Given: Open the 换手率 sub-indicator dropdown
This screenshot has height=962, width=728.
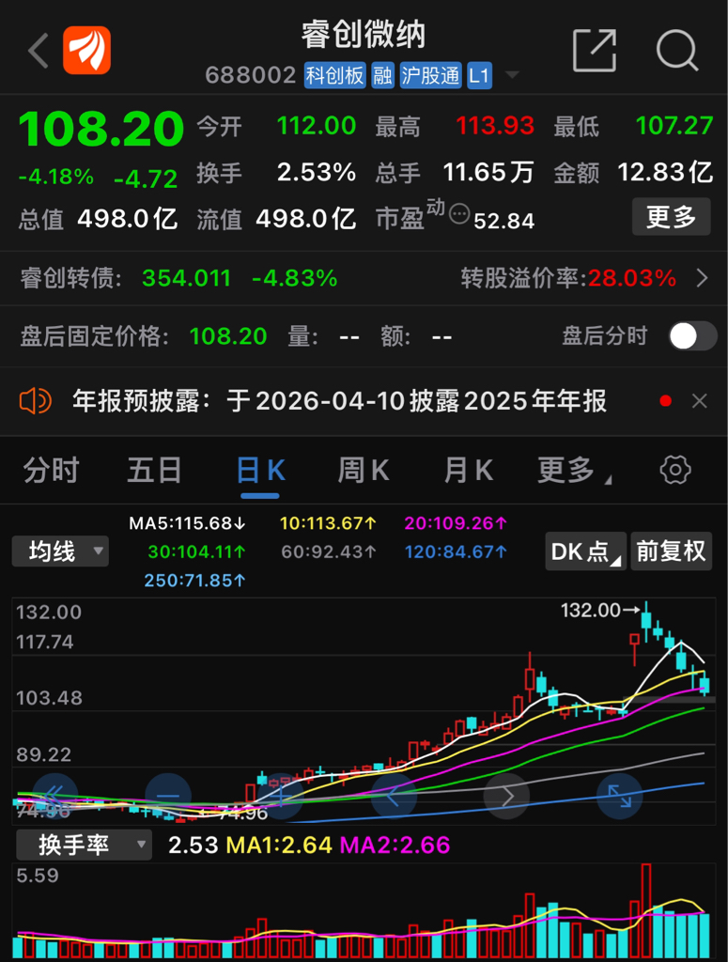Looking at the screenshot, I should [x=84, y=845].
